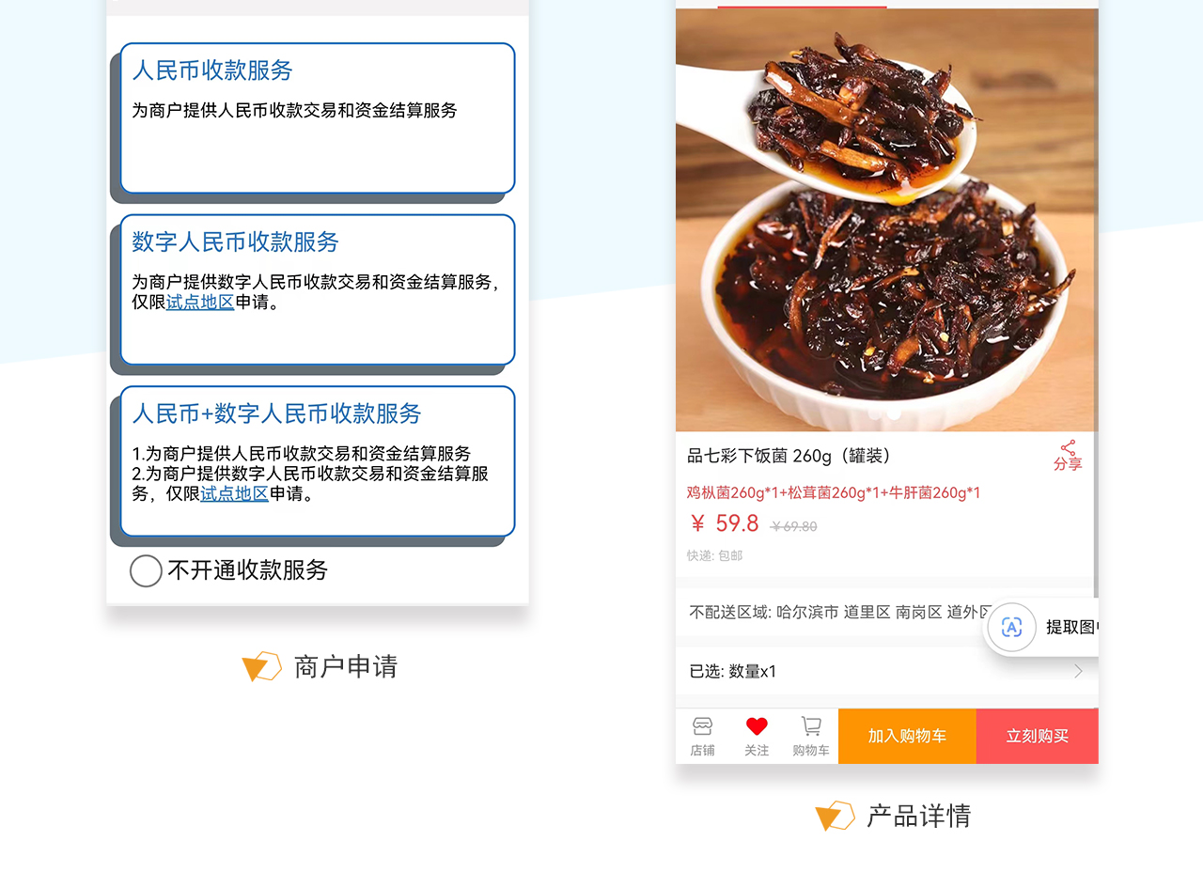Tap the image carousel dot indicator
The image size is (1203, 872).
click(885, 413)
